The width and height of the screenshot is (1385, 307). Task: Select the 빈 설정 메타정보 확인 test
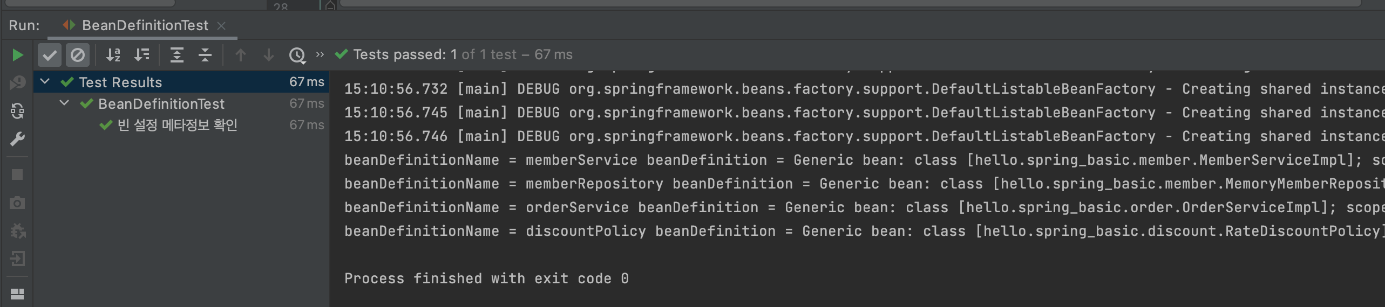point(177,125)
